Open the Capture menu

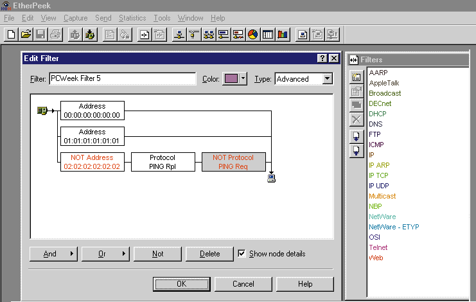[x=76, y=18]
